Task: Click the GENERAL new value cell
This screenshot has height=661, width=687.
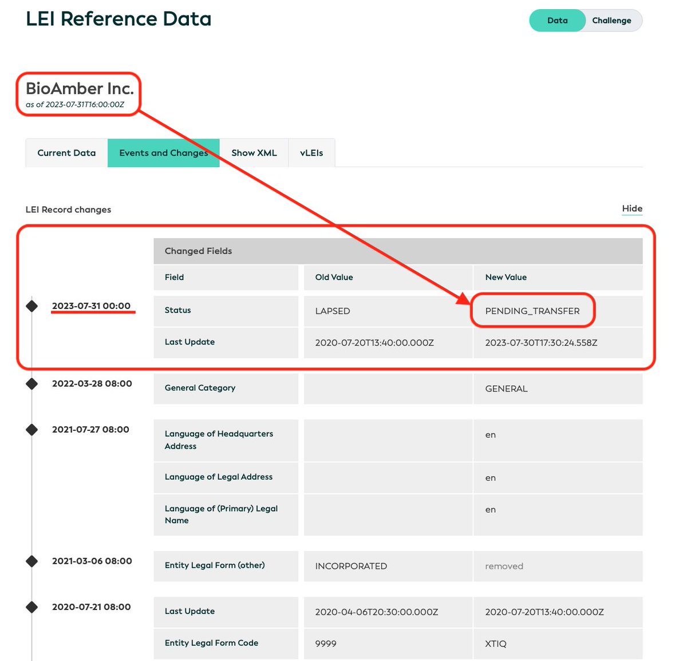Action: pos(558,388)
